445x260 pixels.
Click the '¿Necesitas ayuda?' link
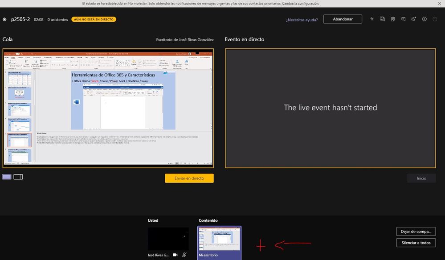302,20
